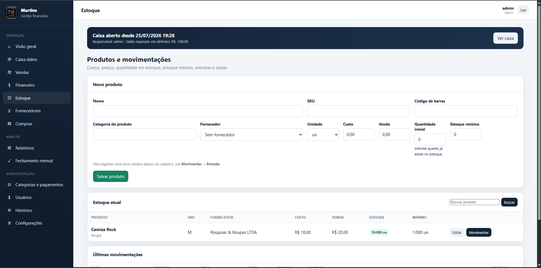Image resolution: width=541 pixels, height=268 pixels.
Task: Open Configurações from the sidebar
Action: tap(37, 223)
